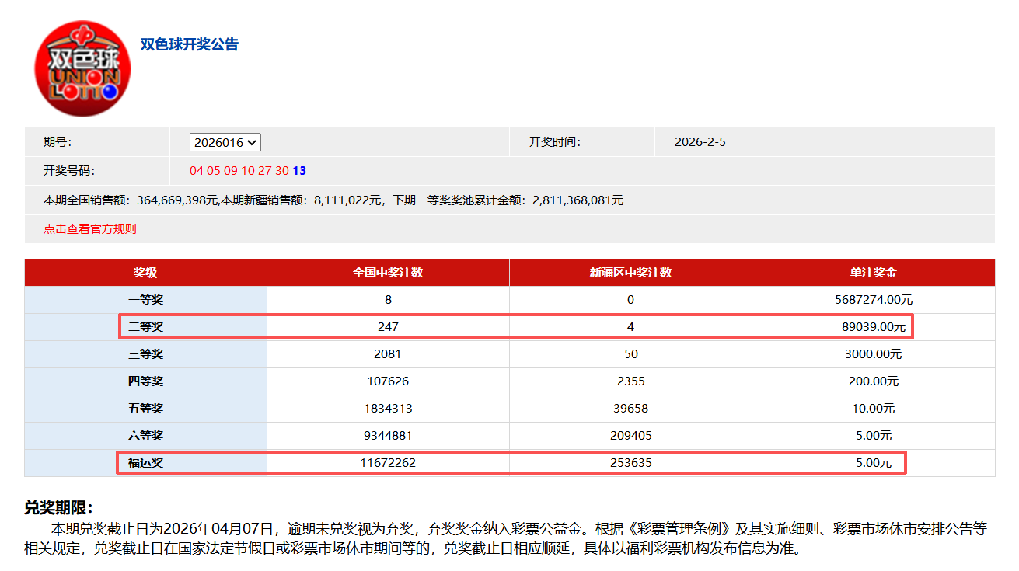The width and height of the screenshot is (1019, 571).
Task: Select the 五等奖 row label
Action: point(145,409)
